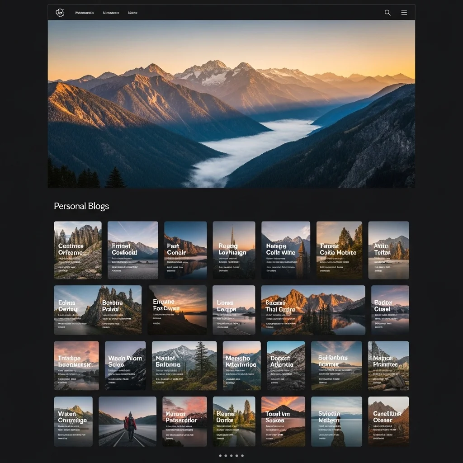Viewport: 463px width, 463px height.
Task: Click the "Personal Blogs" section heading
Action: [81, 206]
